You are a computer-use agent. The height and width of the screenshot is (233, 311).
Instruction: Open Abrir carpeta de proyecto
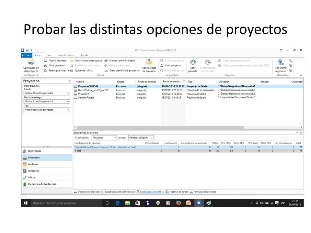tap(149, 66)
